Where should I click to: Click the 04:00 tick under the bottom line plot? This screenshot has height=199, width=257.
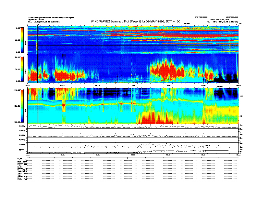(63, 155)
